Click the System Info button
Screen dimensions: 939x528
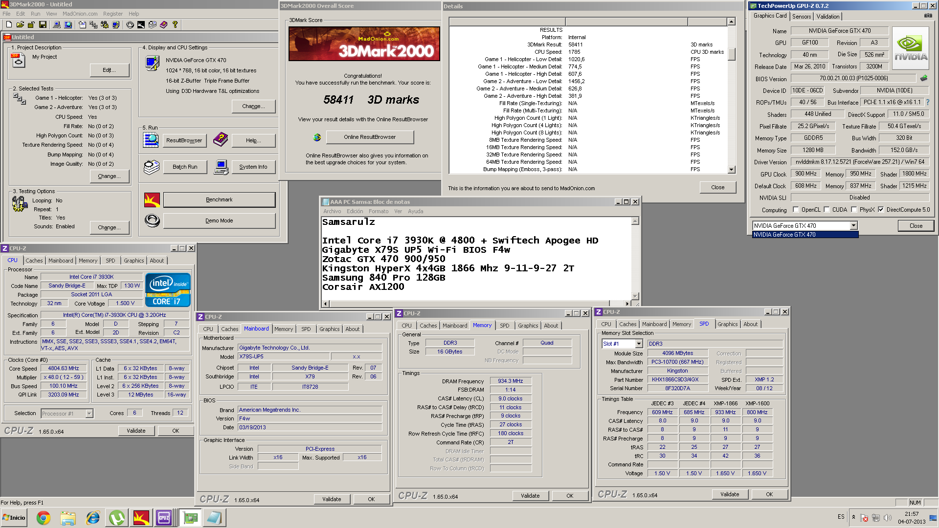point(253,167)
